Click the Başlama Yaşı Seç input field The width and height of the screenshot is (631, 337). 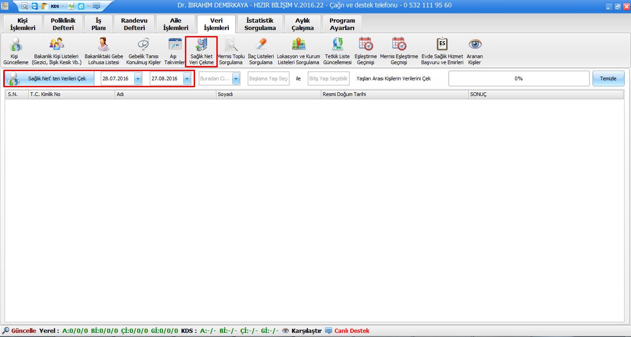tap(268, 79)
